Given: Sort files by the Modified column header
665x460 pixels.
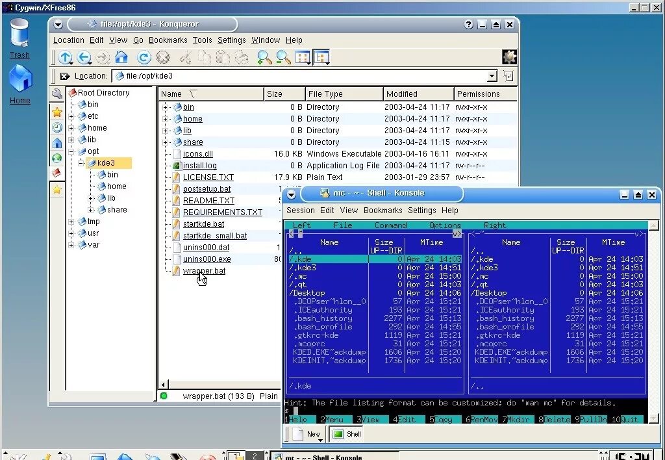Looking at the screenshot, I should [418, 94].
